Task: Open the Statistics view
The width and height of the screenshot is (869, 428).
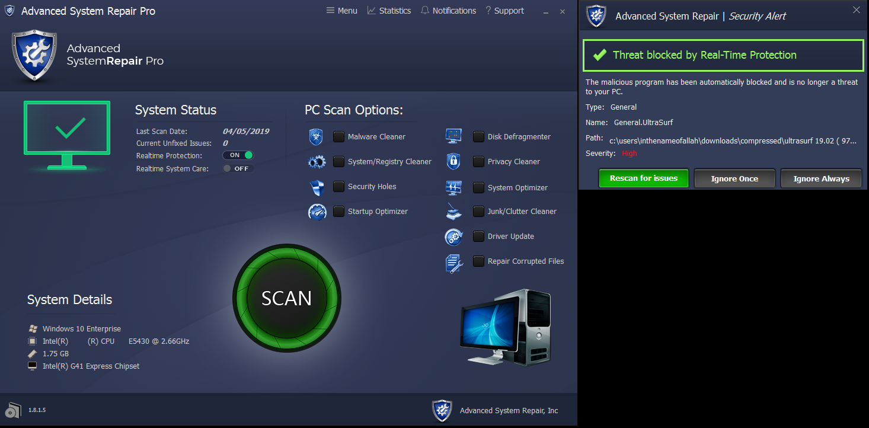Action: coord(389,10)
